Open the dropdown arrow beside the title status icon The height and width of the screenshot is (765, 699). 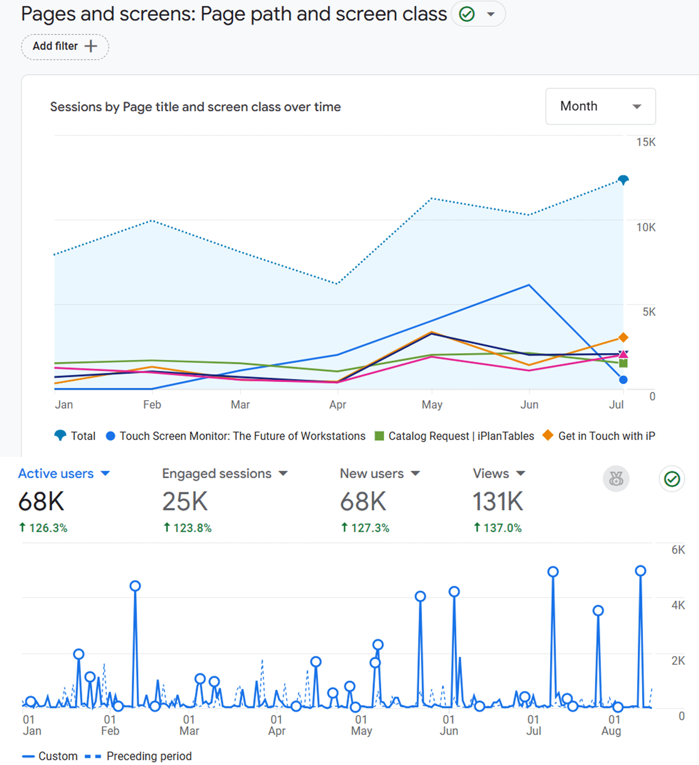pos(491,14)
